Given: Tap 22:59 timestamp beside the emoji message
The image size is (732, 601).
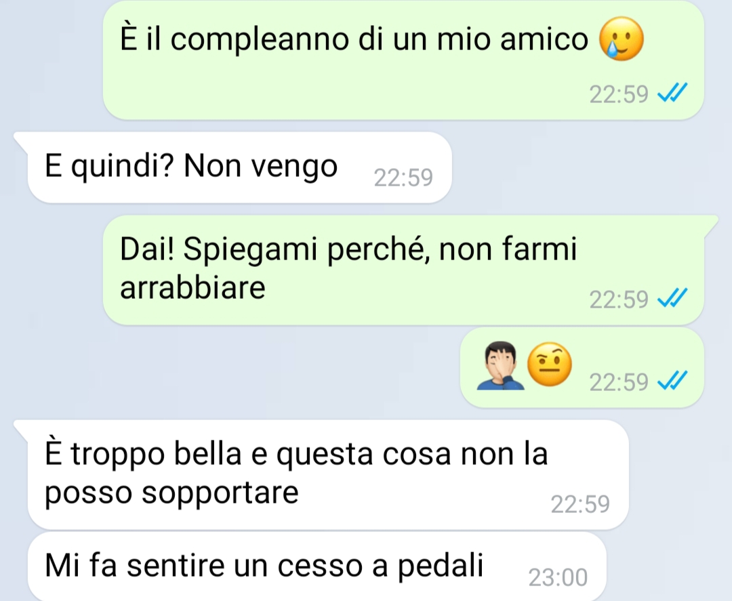Looking at the screenshot, I should coord(619,382).
